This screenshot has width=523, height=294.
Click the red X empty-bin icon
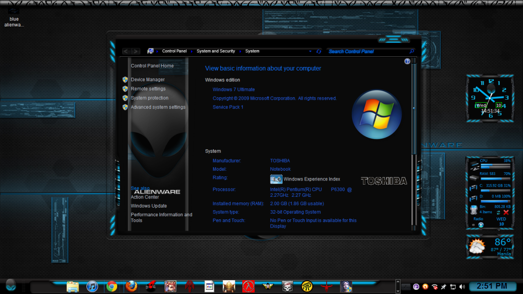506,212
